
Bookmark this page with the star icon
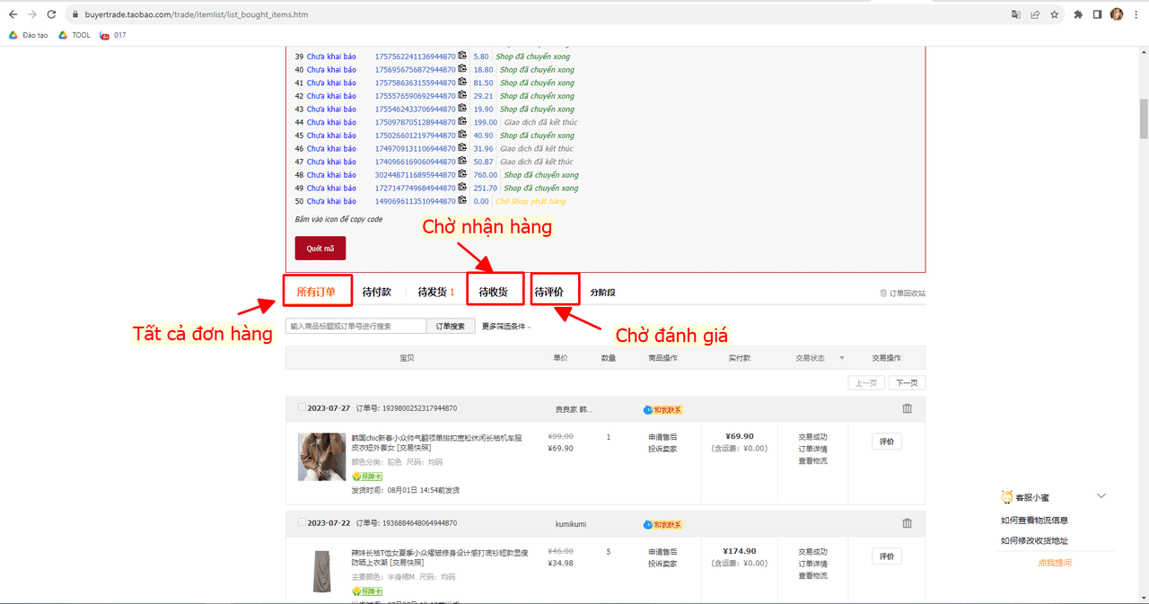[x=1055, y=14]
